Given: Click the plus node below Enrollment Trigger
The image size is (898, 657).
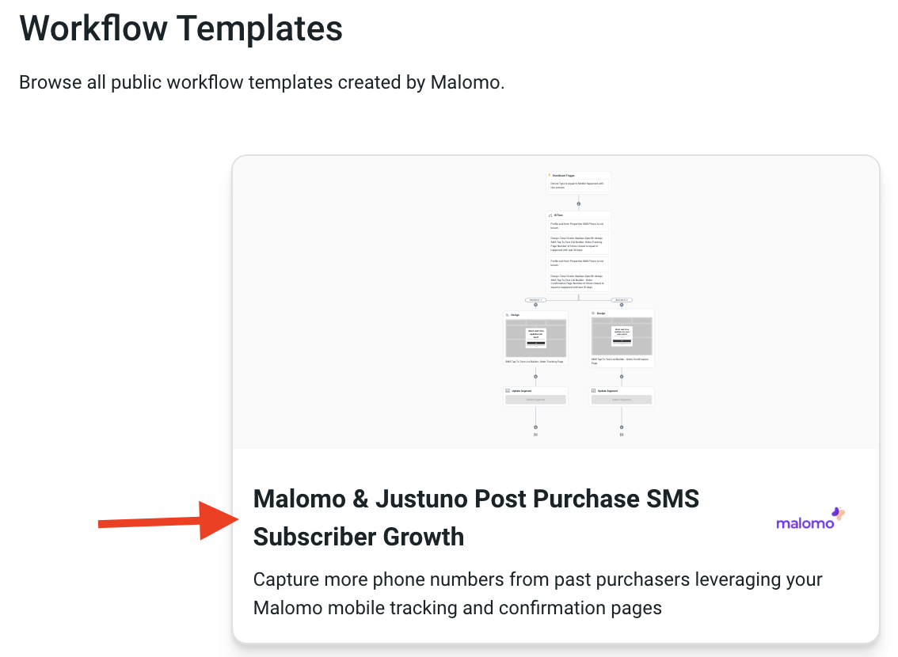Looking at the screenshot, I should [x=579, y=203].
